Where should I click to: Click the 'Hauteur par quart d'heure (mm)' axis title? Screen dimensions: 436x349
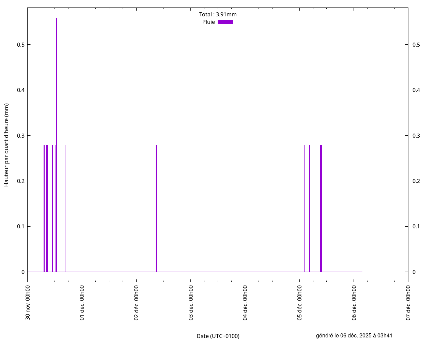6,145
